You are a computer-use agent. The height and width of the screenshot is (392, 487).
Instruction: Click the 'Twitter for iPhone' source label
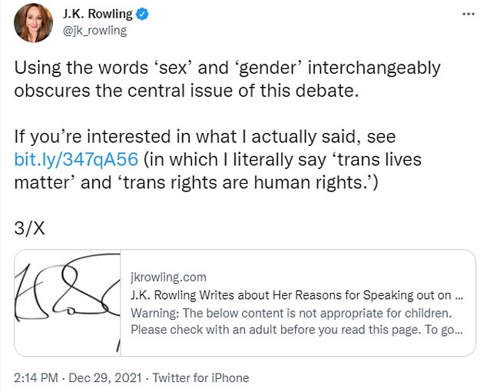pyautogui.click(x=200, y=378)
